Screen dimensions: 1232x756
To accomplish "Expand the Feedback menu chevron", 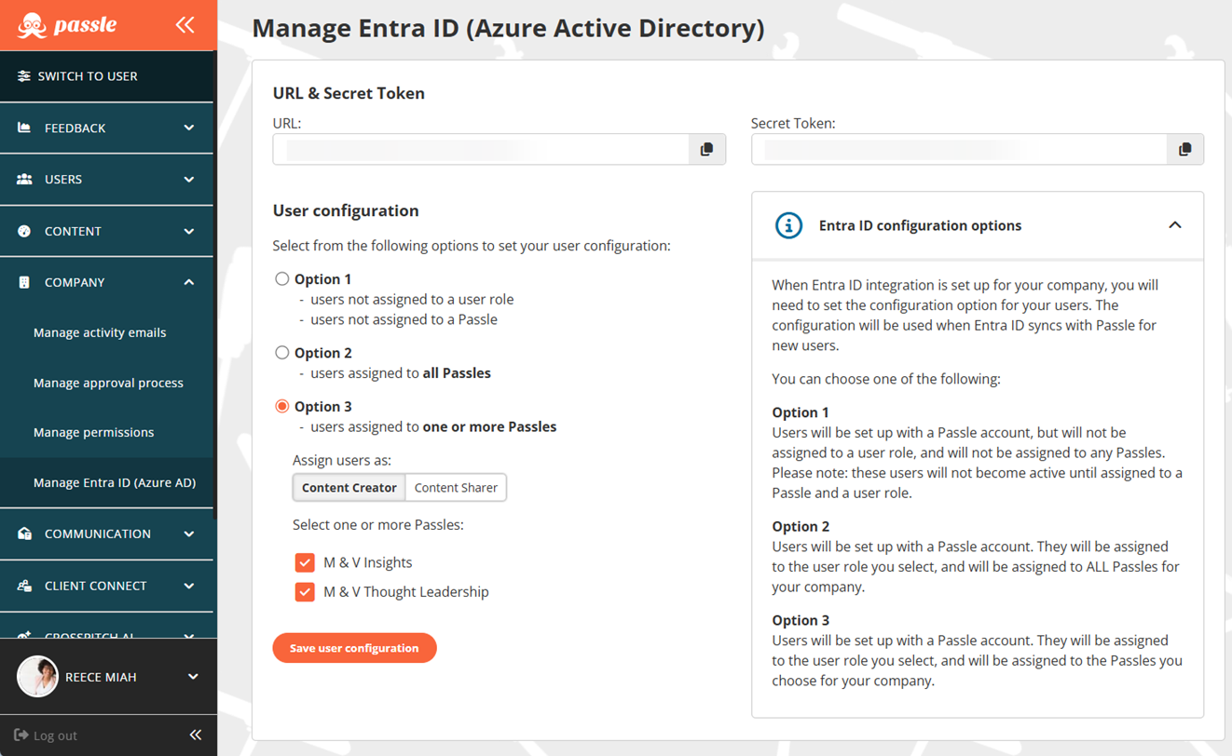I will tap(189, 128).
